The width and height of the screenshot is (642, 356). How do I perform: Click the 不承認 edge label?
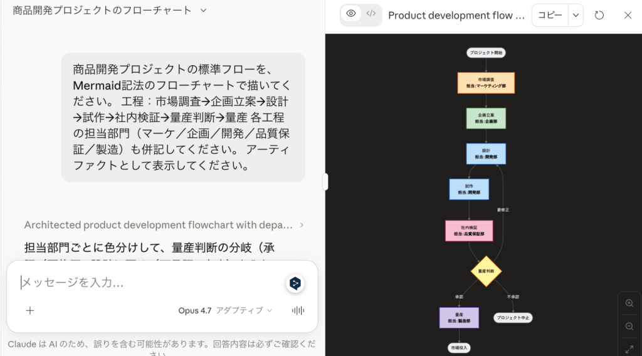[513, 296]
